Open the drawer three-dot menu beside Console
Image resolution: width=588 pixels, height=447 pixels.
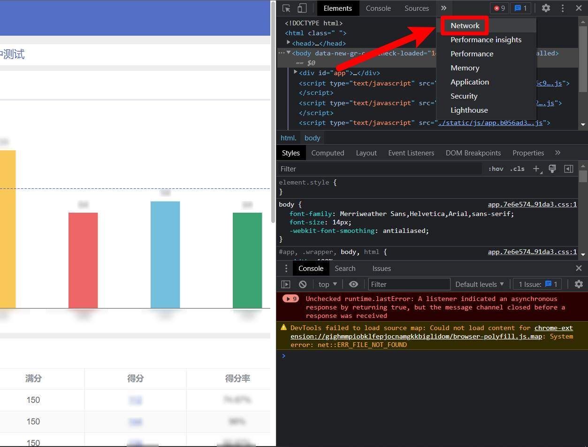pyautogui.click(x=286, y=269)
